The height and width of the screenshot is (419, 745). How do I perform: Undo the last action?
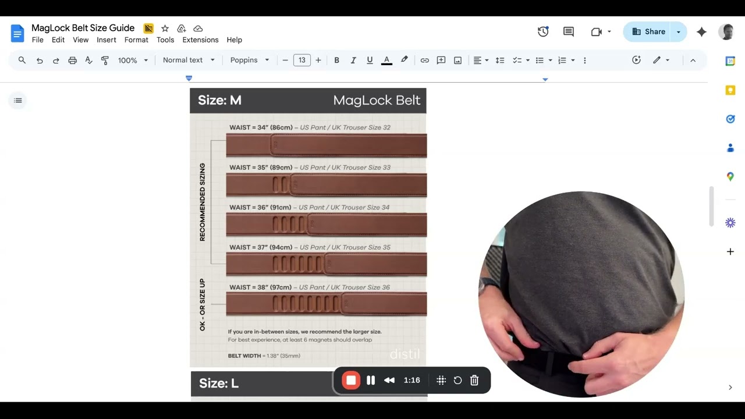40,61
